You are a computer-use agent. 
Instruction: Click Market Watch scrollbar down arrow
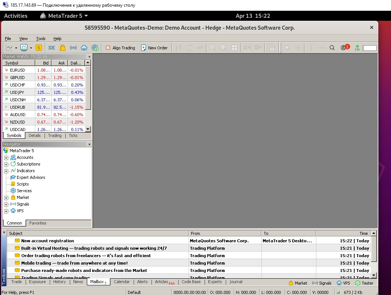click(x=88, y=129)
